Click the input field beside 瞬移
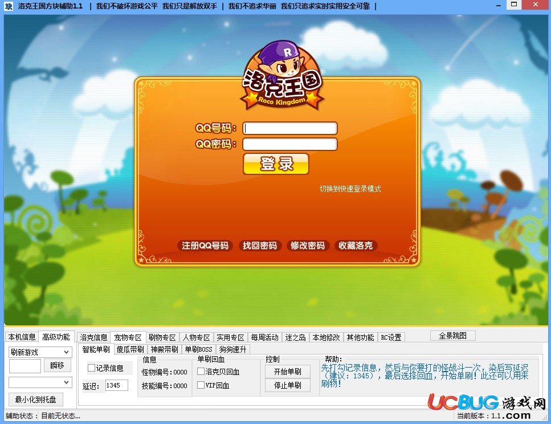The height and width of the screenshot is (424, 551). point(25,366)
